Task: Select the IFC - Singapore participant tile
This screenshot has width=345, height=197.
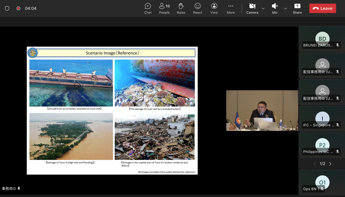Action: (322, 119)
